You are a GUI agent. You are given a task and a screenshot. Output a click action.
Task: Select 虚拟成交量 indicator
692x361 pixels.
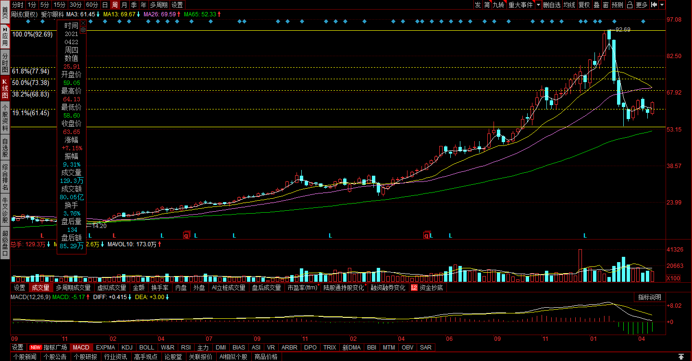[111, 288]
